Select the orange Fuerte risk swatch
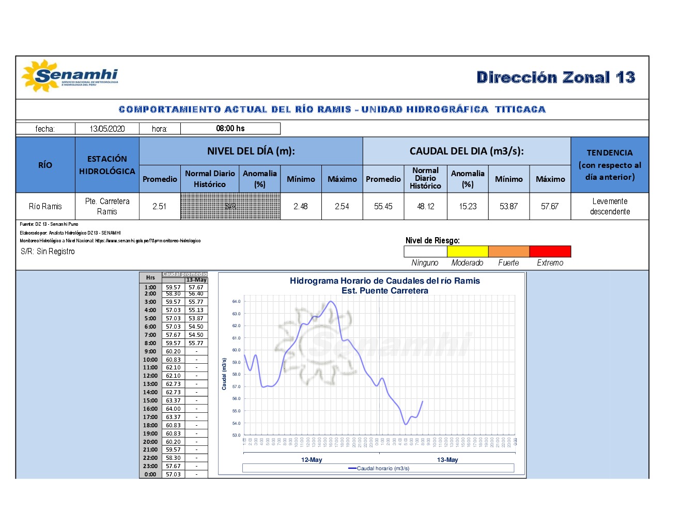This screenshot has height=527, width=682. [x=508, y=252]
